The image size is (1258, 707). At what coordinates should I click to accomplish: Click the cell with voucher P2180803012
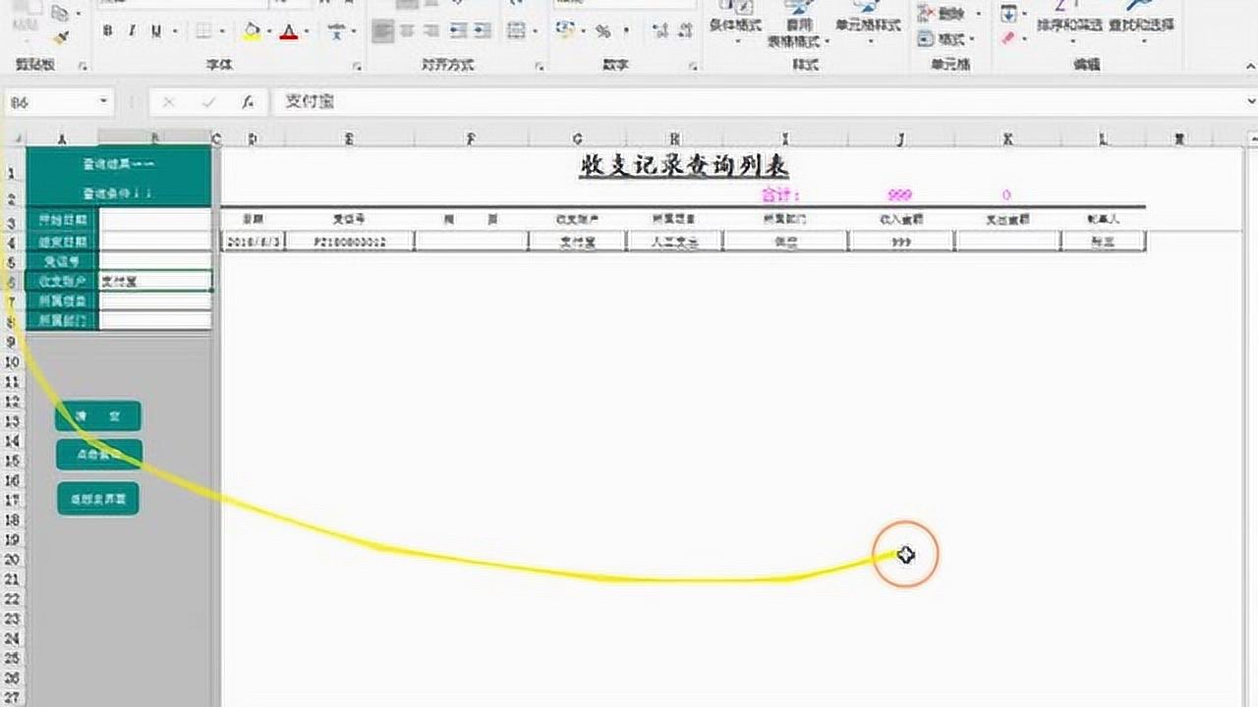(350, 242)
